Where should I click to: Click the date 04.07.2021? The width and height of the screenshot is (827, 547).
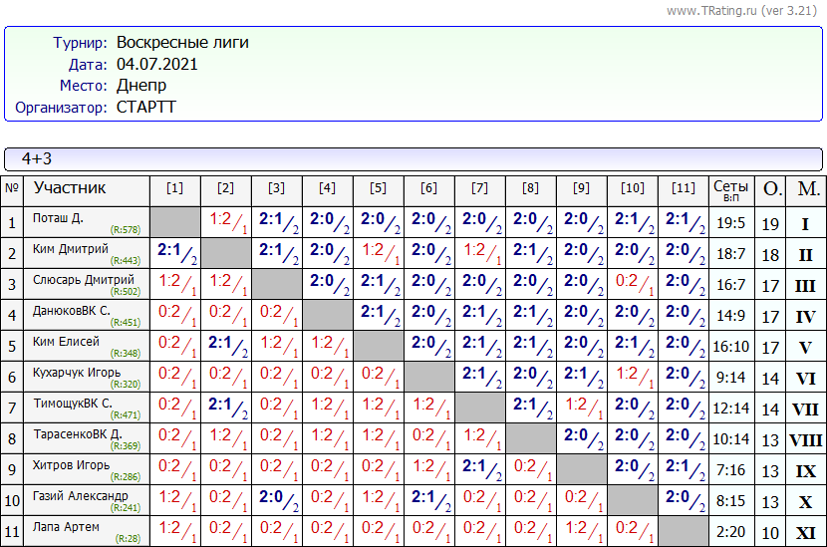coord(157,64)
